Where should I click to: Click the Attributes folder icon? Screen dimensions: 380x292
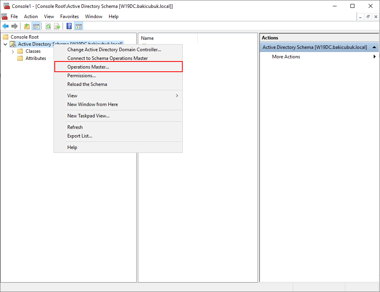point(20,58)
